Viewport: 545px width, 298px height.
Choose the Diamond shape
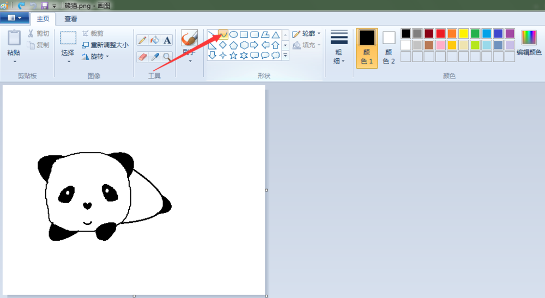(223, 45)
